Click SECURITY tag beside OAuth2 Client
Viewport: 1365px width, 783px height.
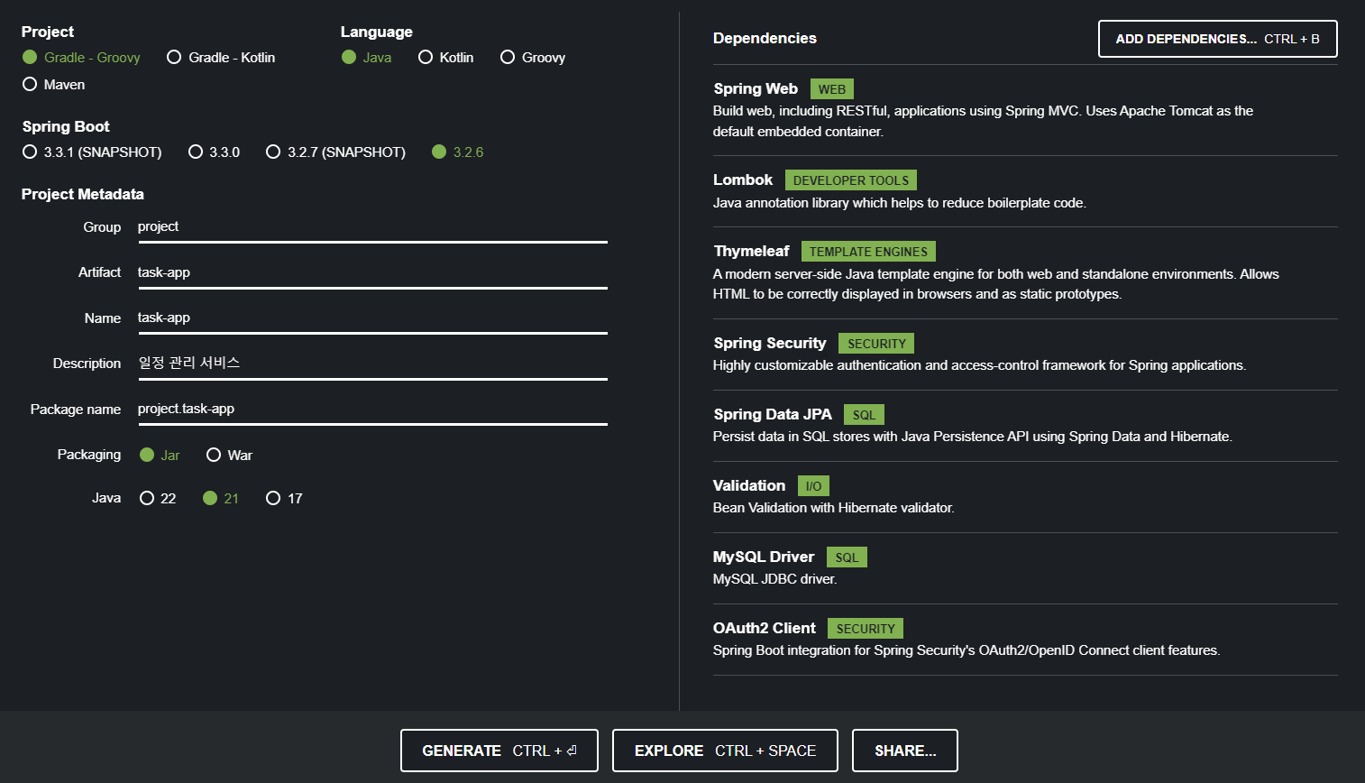click(x=866, y=629)
